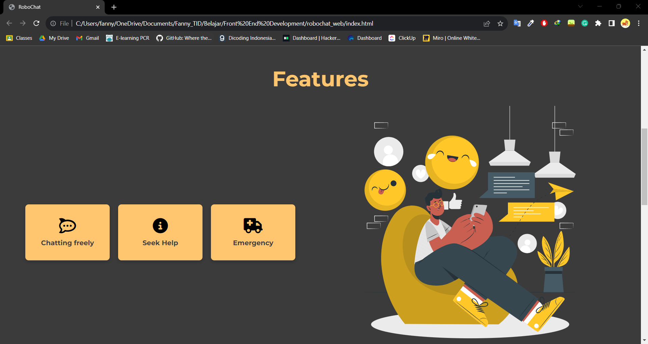The image size is (648, 344).
Task: Open the Chrome three-dot menu
Action: coord(639,23)
